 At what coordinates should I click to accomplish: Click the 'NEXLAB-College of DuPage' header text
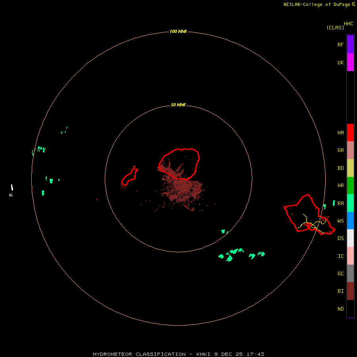(317, 4)
